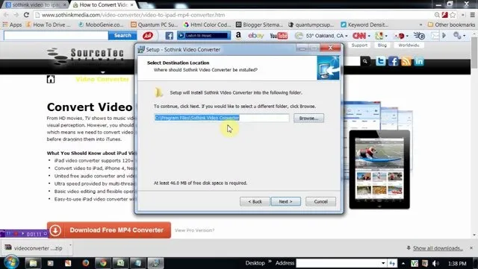
Task: Open the Chrome menu hamburger icon
Action: 472,15
